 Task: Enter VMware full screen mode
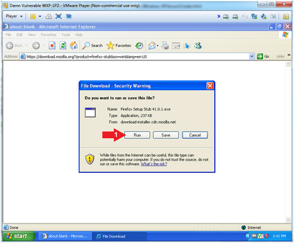pos(59,16)
